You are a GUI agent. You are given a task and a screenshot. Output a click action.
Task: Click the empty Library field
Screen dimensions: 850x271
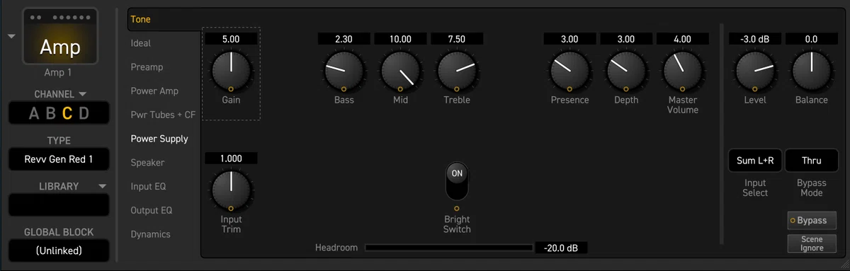pos(59,204)
